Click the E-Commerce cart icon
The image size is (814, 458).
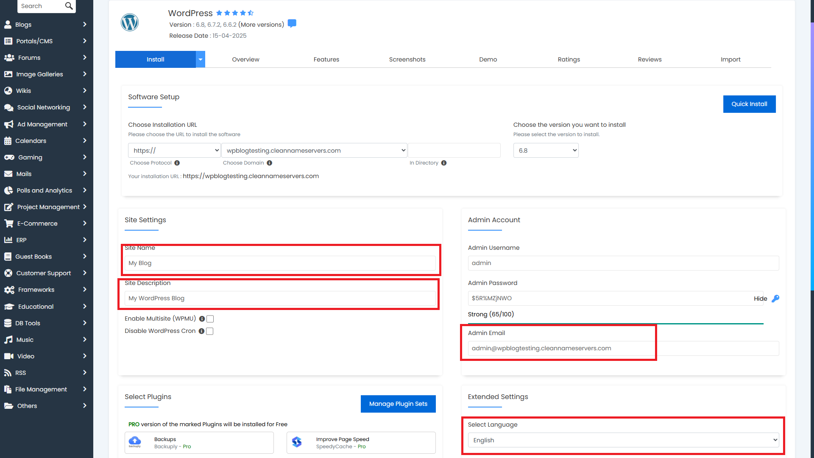8,223
